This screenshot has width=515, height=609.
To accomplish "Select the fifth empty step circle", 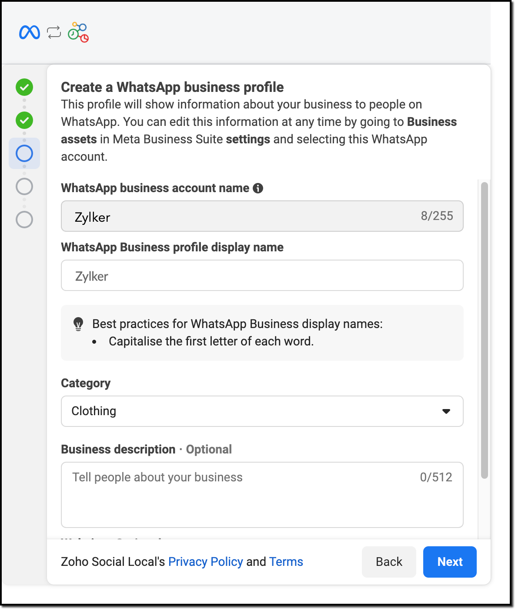I will point(24,220).
